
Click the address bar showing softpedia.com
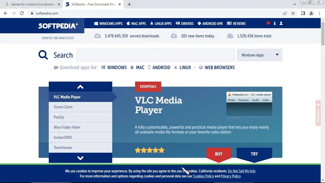(x=155, y=13)
